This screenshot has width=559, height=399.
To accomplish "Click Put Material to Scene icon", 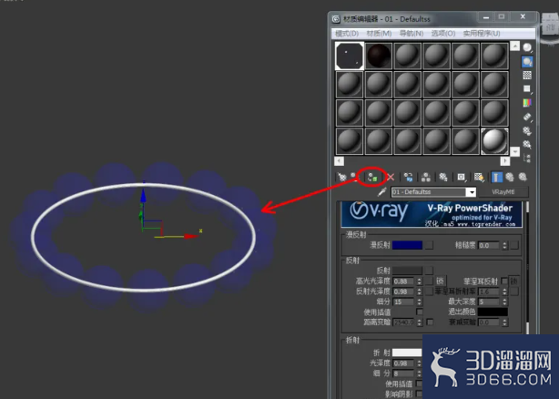I will click(x=354, y=177).
